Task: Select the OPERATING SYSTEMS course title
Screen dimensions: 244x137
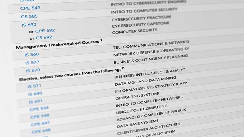Action: [137, 96]
